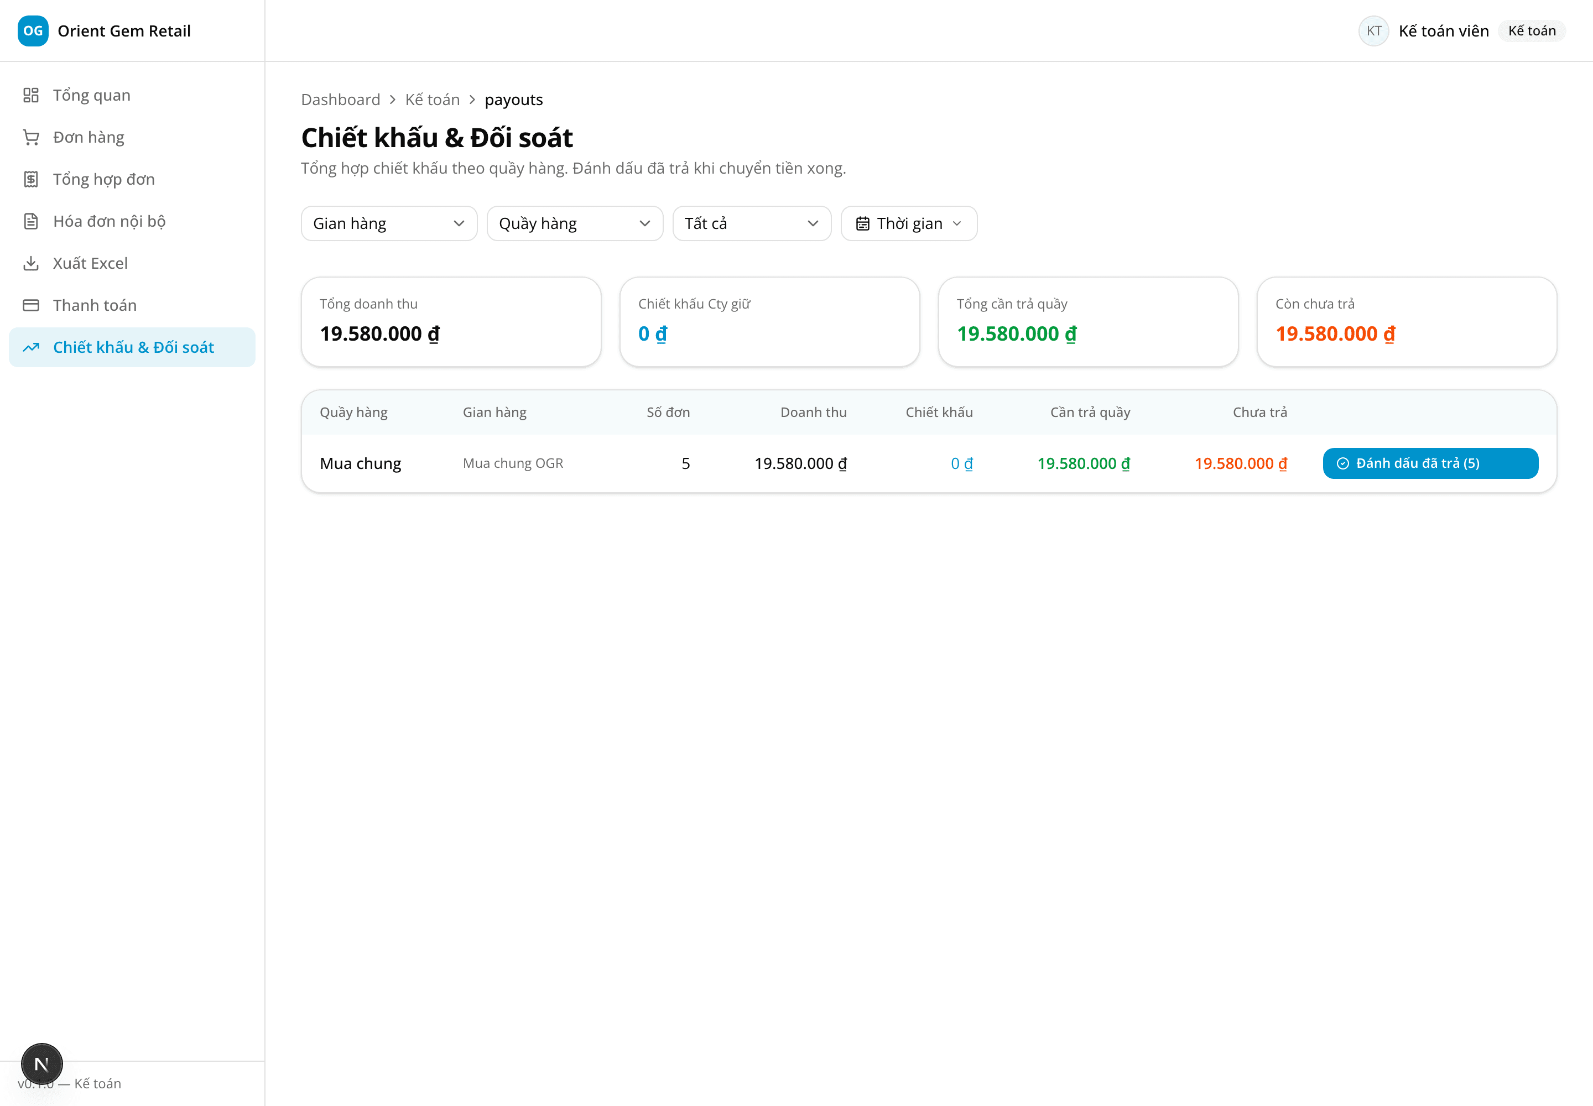This screenshot has width=1593, height=1106.
Task: Select Hóa đơn nội bộ menu item
Action: click(x=132, y=221)
